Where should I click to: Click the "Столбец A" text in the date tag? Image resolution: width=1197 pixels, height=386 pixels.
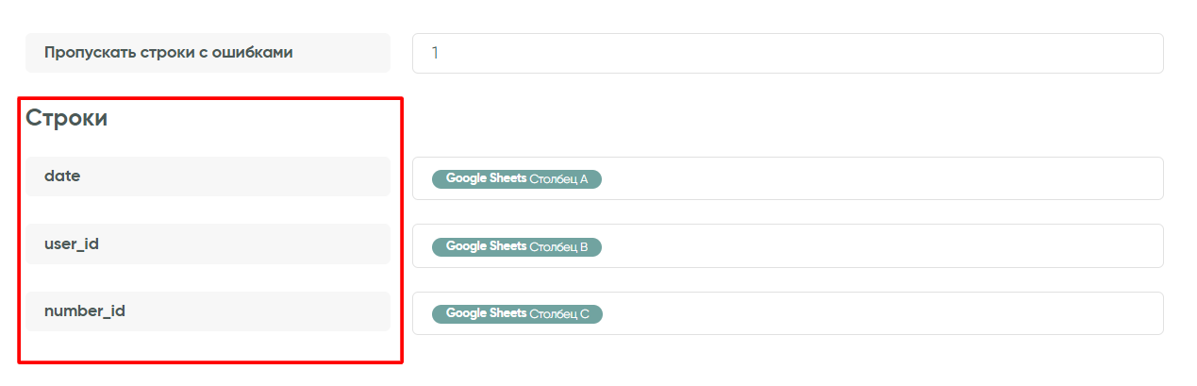[x=558, y=178]
